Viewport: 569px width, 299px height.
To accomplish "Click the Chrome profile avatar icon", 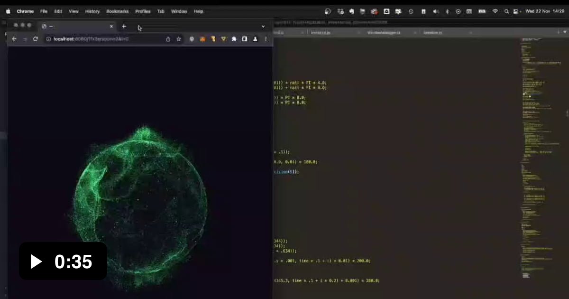I will click(x=255, y=39).
